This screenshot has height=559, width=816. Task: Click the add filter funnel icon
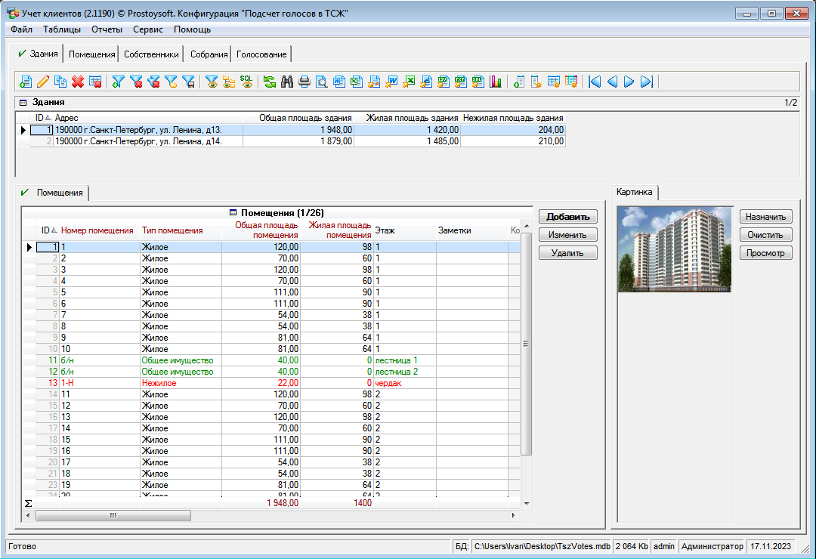coord(119,82)
